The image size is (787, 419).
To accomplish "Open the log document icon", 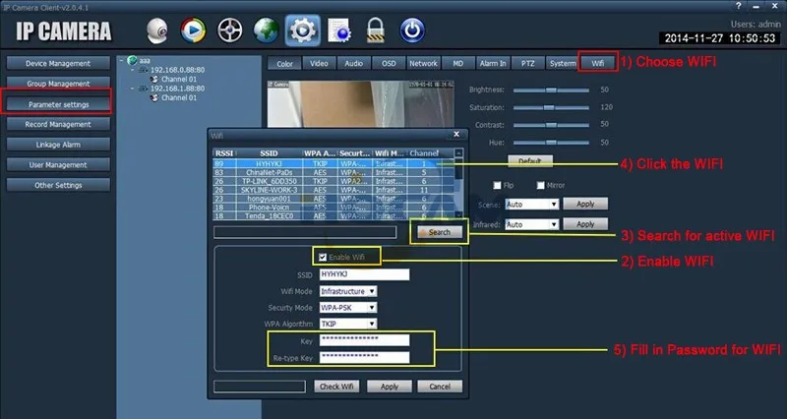I will coord(339,30).
